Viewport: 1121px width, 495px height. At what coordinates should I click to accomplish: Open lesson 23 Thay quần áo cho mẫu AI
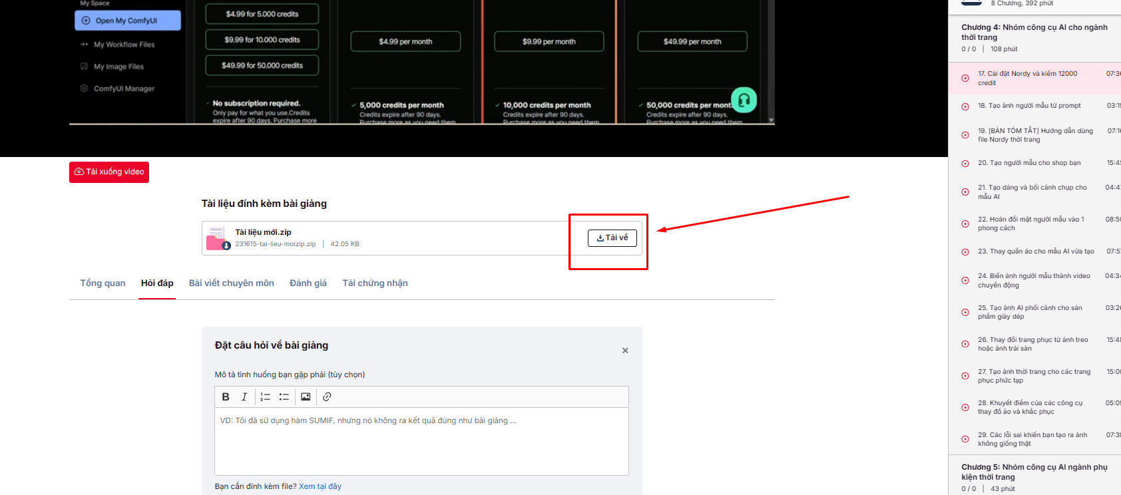[1034, 252]
